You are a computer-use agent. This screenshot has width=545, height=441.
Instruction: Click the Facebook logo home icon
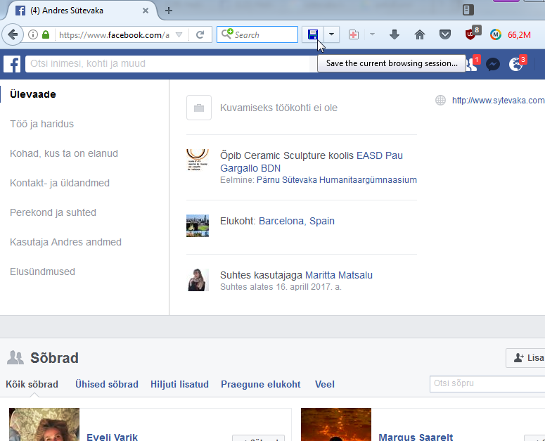point(12,64)
